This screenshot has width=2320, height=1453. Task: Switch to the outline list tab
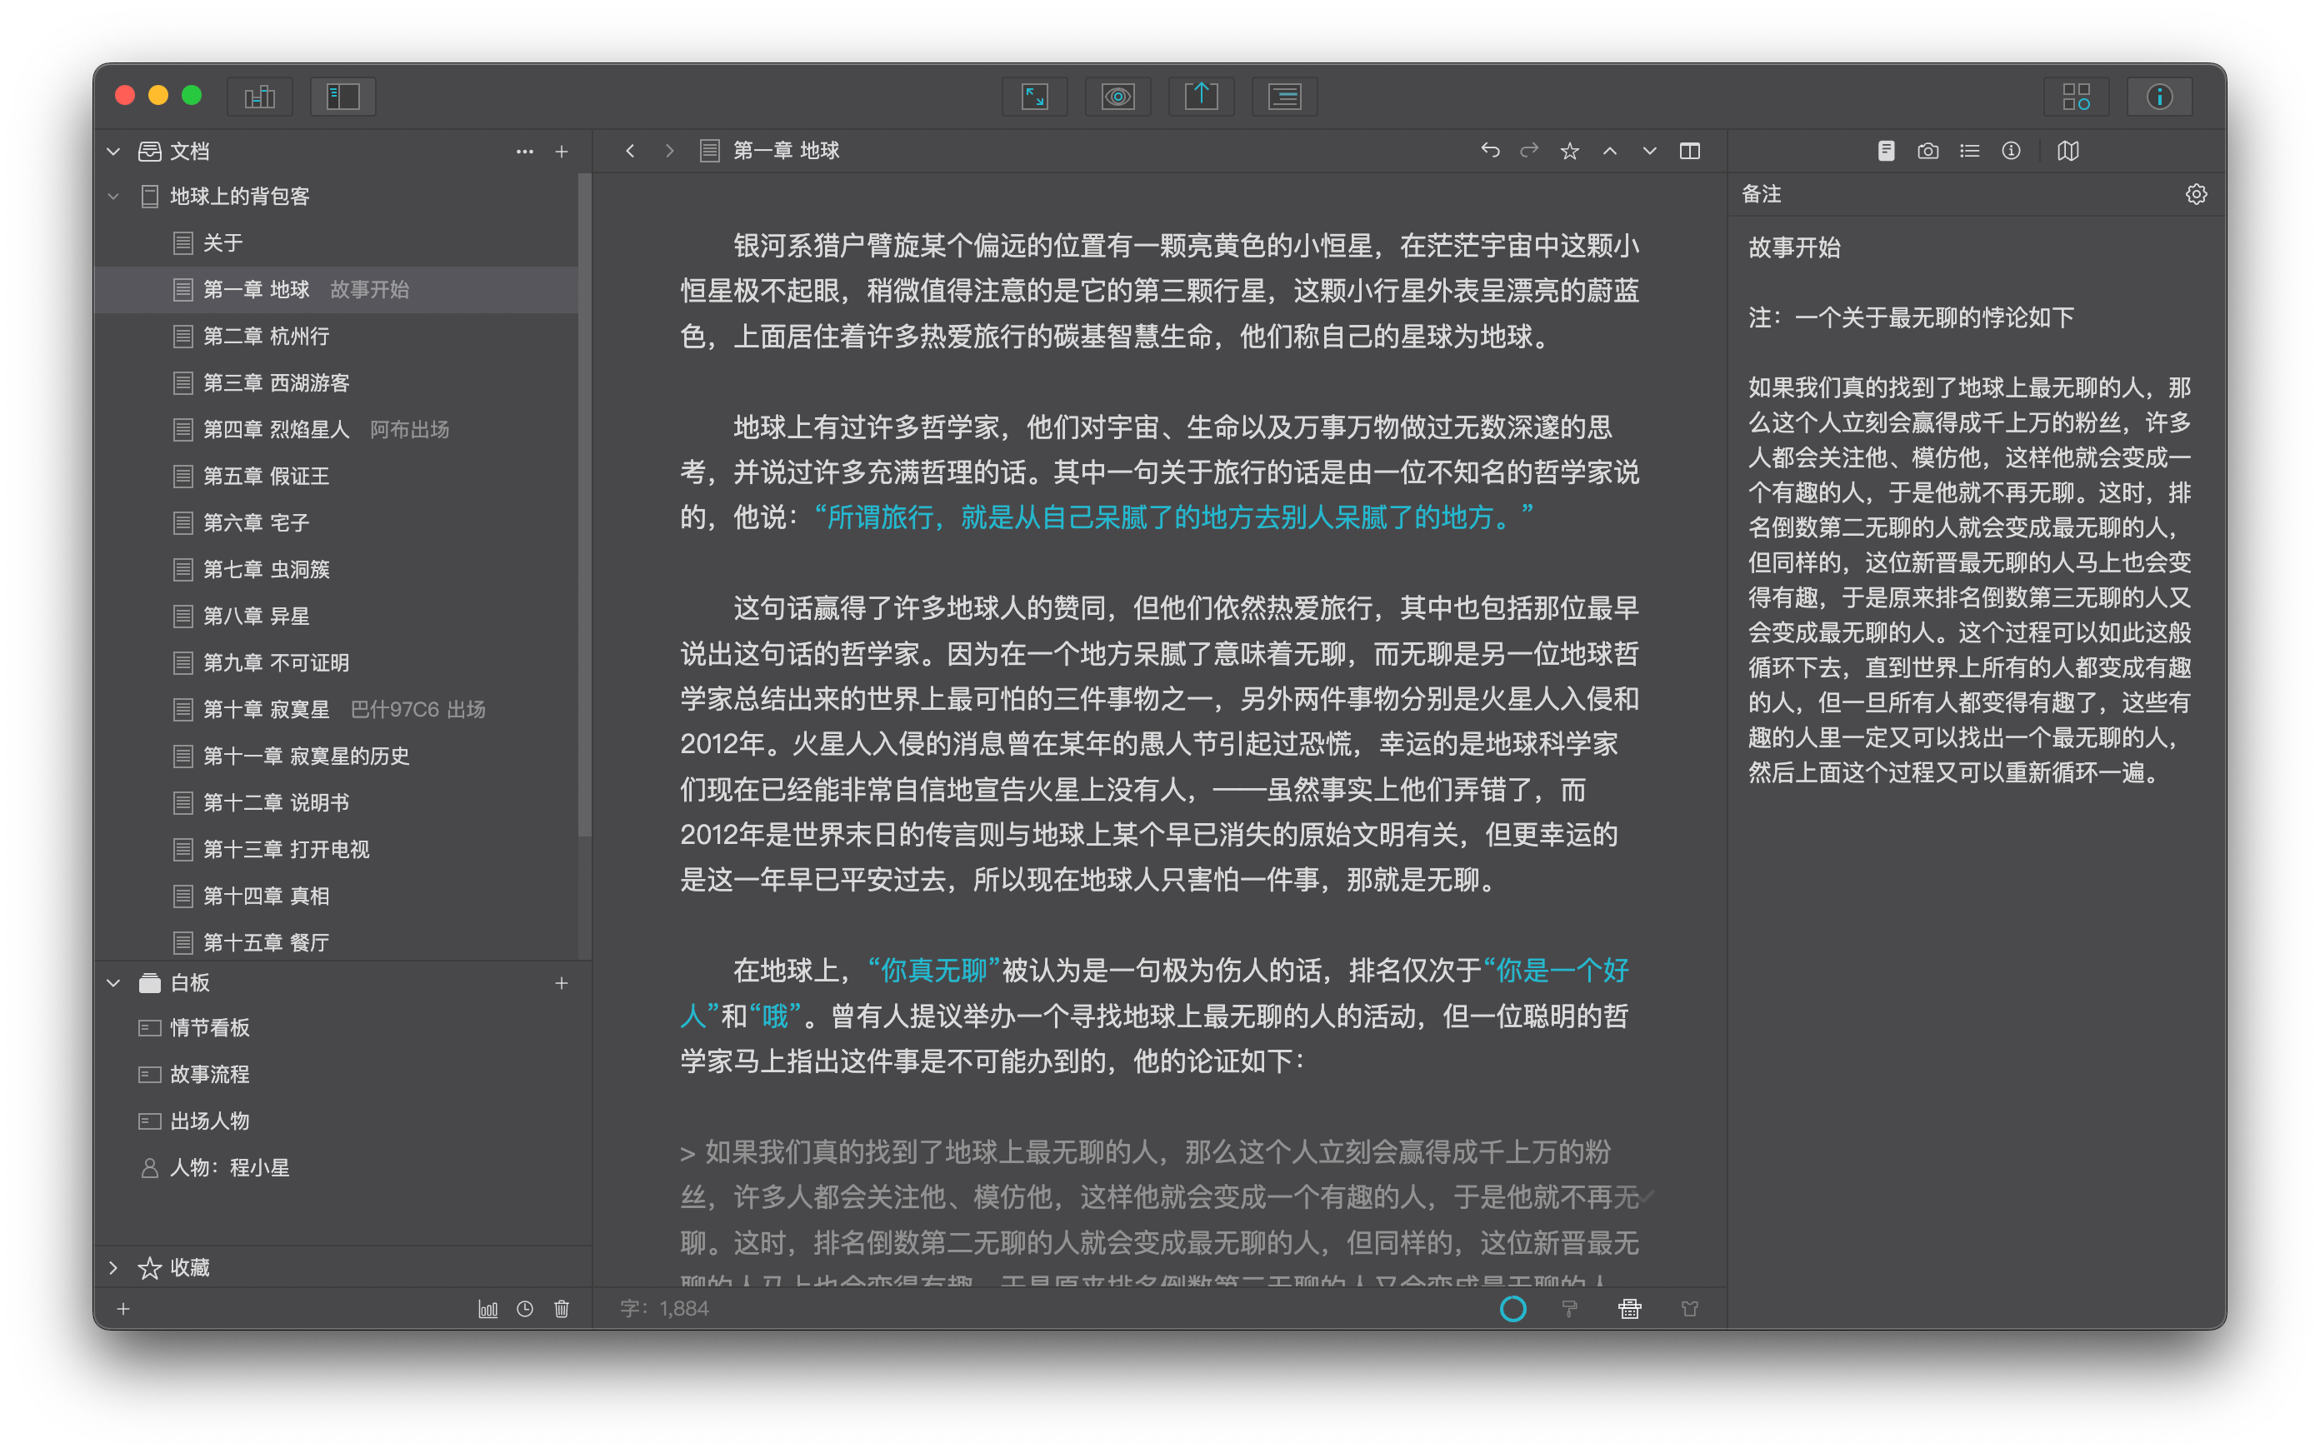coord(1969,151)
